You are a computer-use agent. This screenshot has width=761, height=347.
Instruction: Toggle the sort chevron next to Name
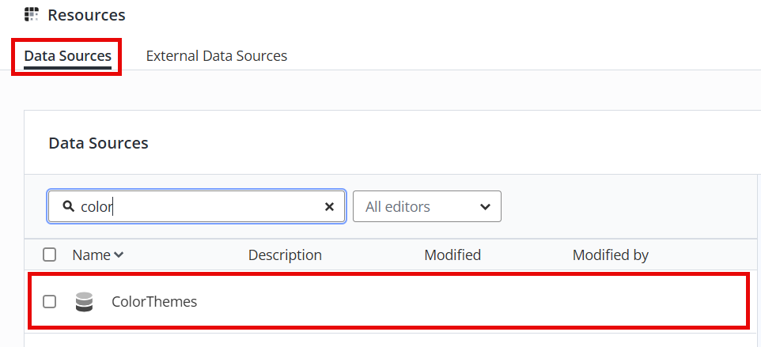point(119,255)
